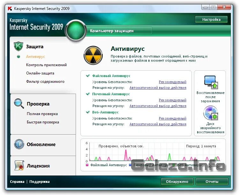
Task: Select Контроль приложений in the sidebar
Action: (x=46, y=65)
